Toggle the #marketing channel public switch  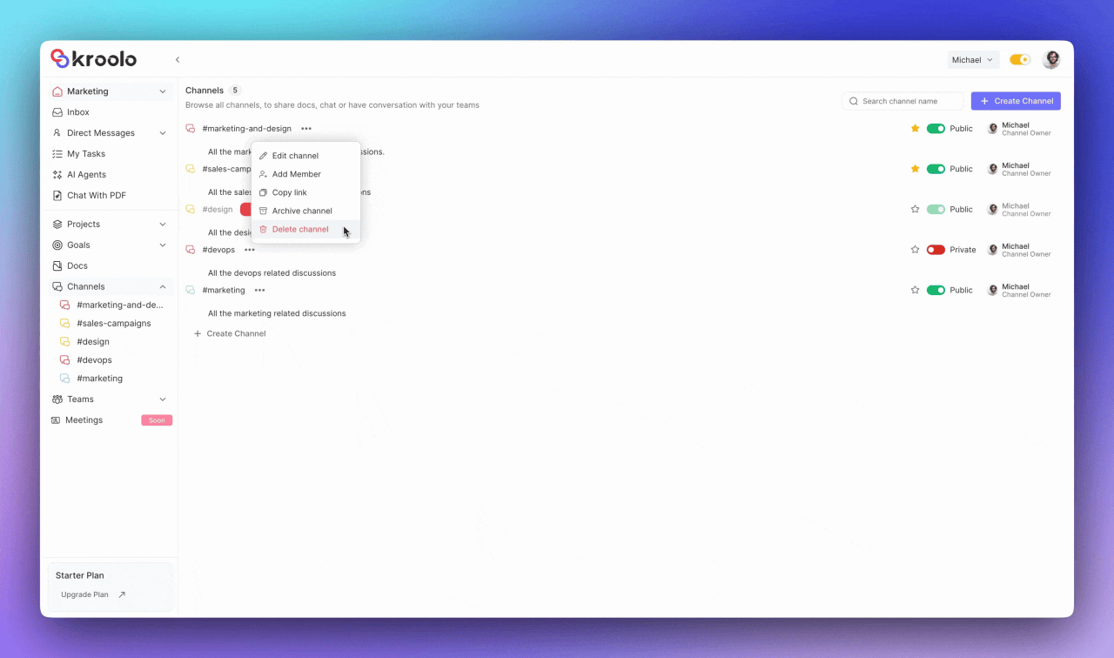(936, 290)
